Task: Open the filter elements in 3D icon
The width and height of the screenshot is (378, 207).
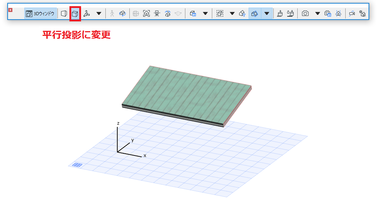Action: click(x=242, y=13)
